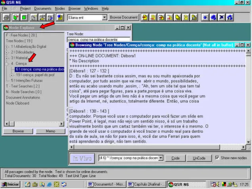
Task: Select Tree Nodes [19] in tree
Action: click(x=19, y=41)
